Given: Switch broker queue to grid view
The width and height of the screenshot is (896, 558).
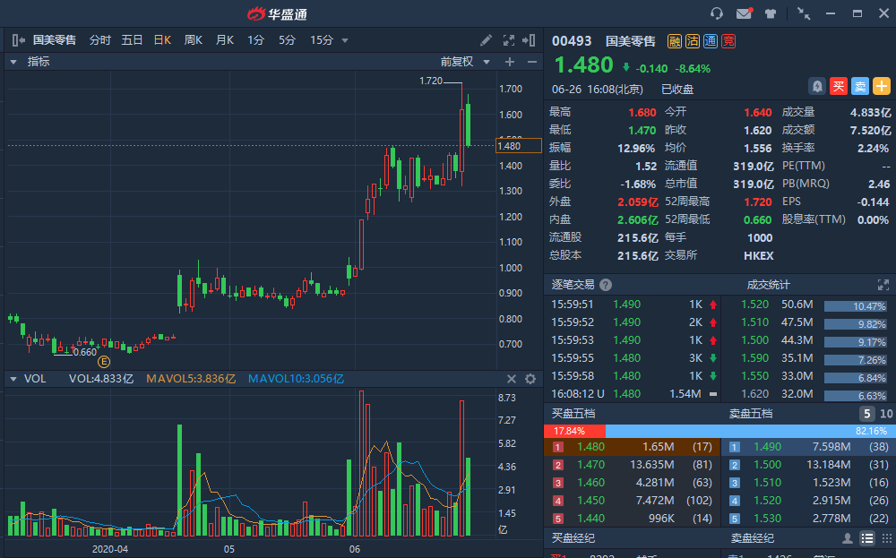Looking at the screenshot, I should coord(886,538).
